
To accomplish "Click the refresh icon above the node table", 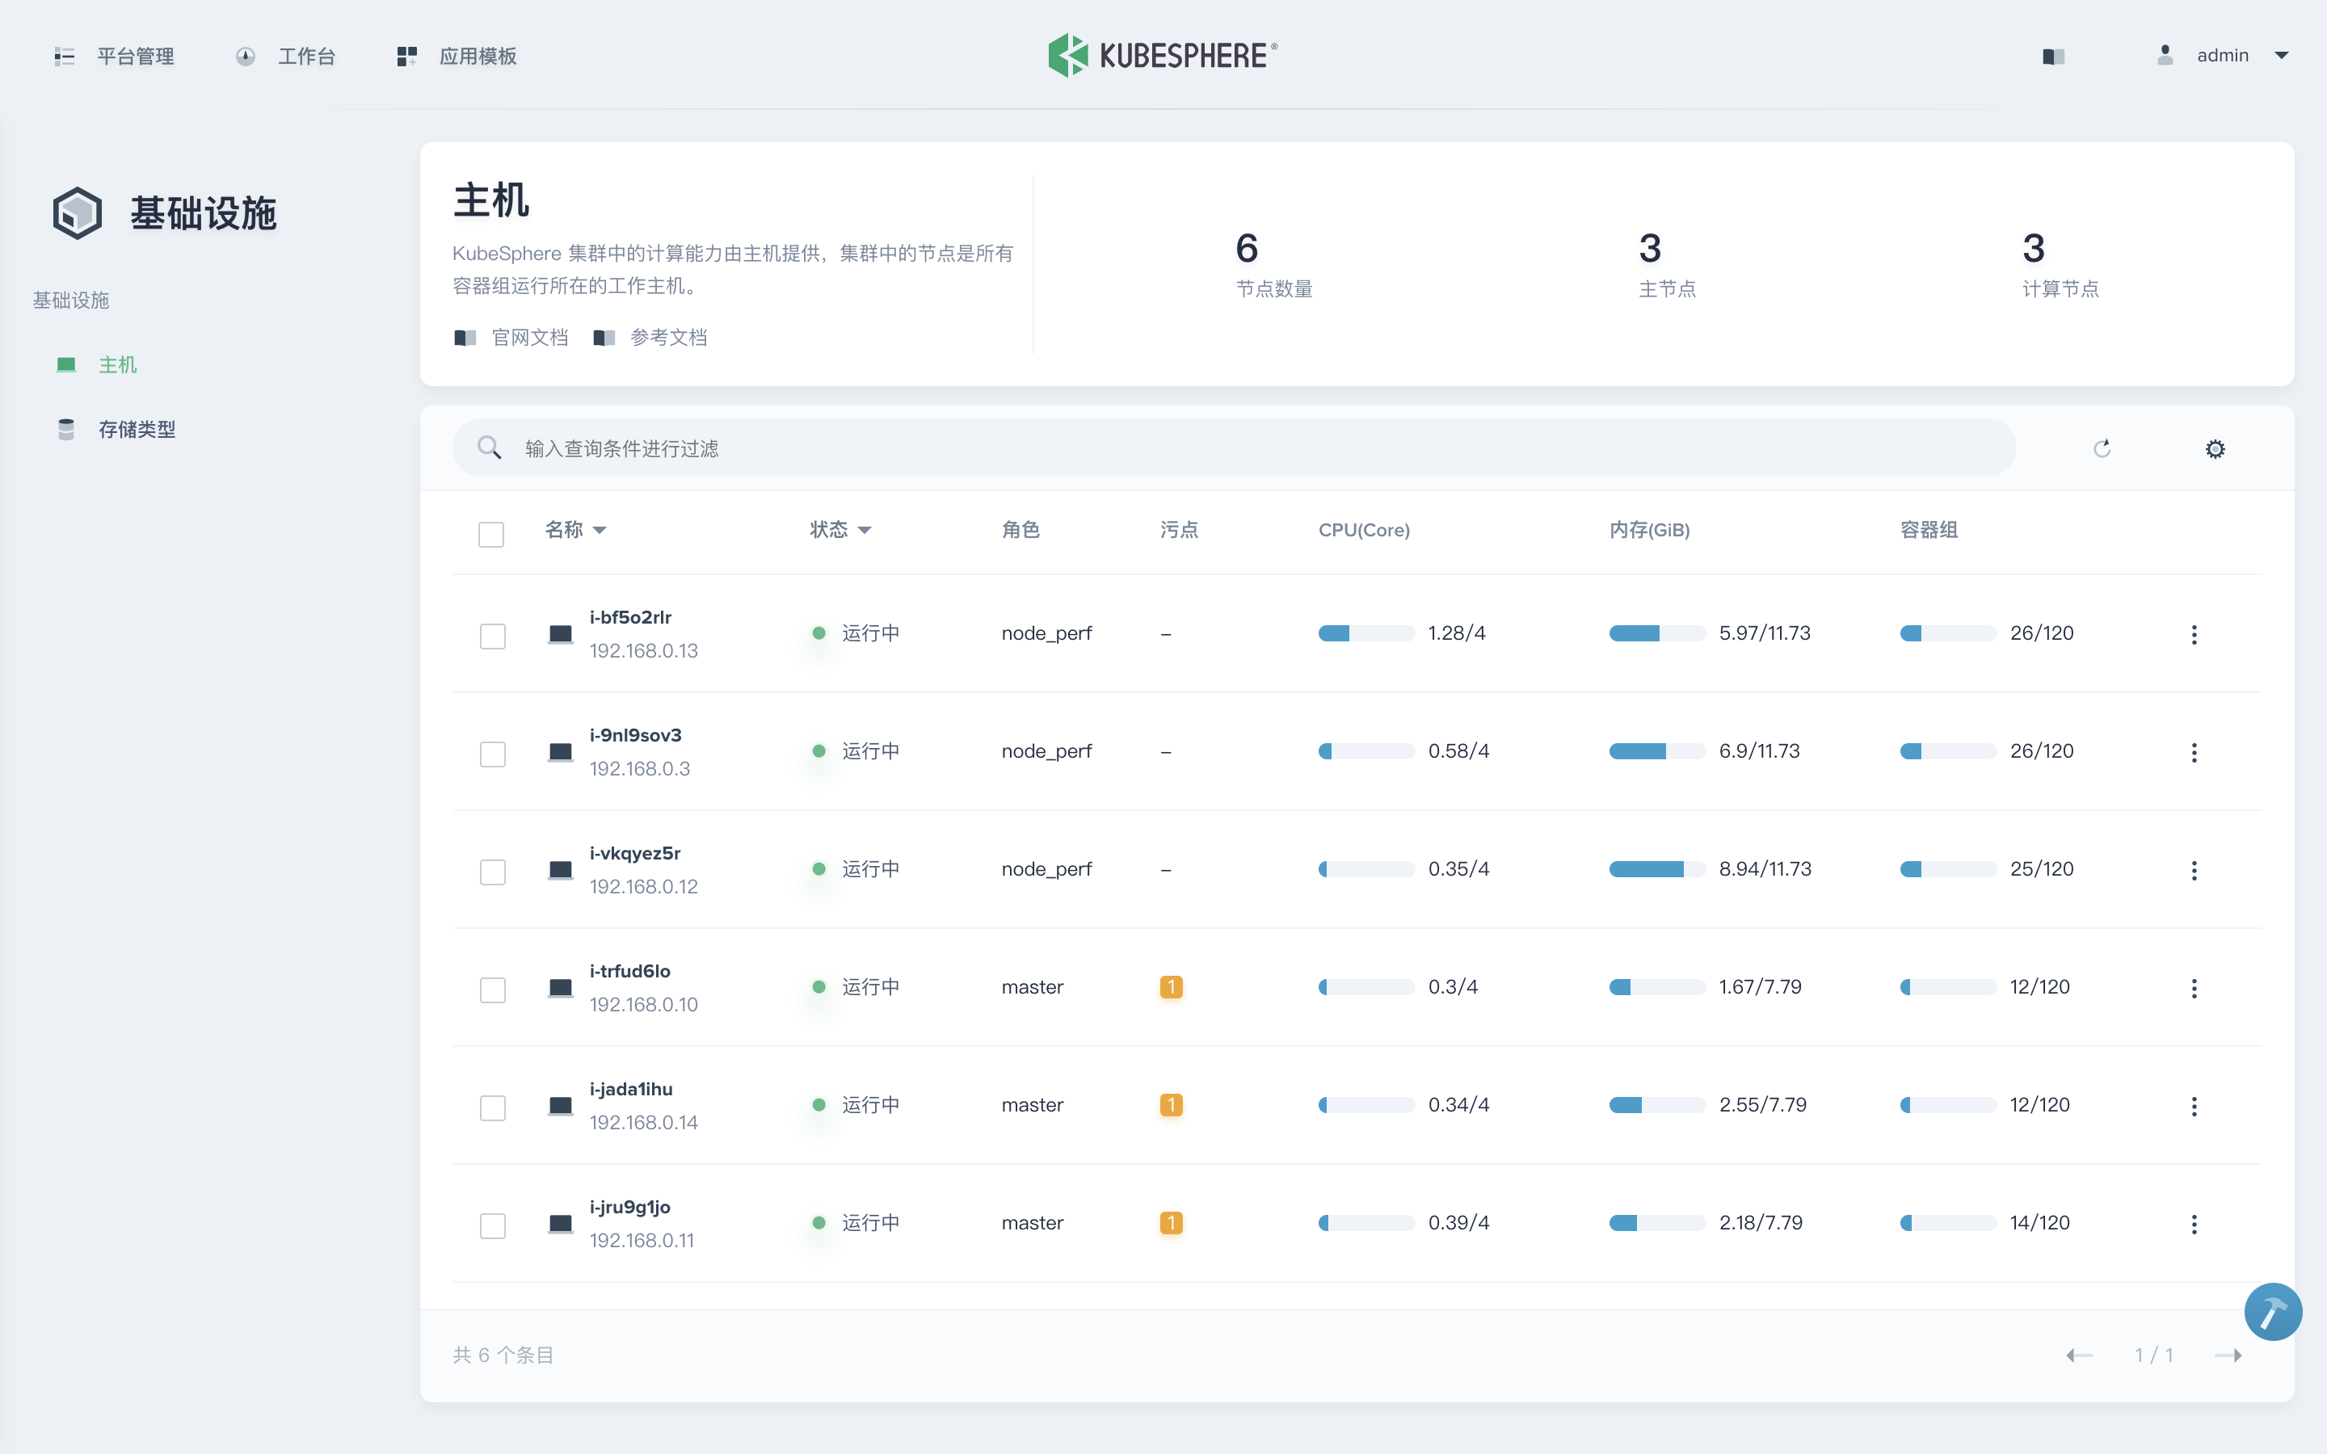I will [x=2102, y=448].
